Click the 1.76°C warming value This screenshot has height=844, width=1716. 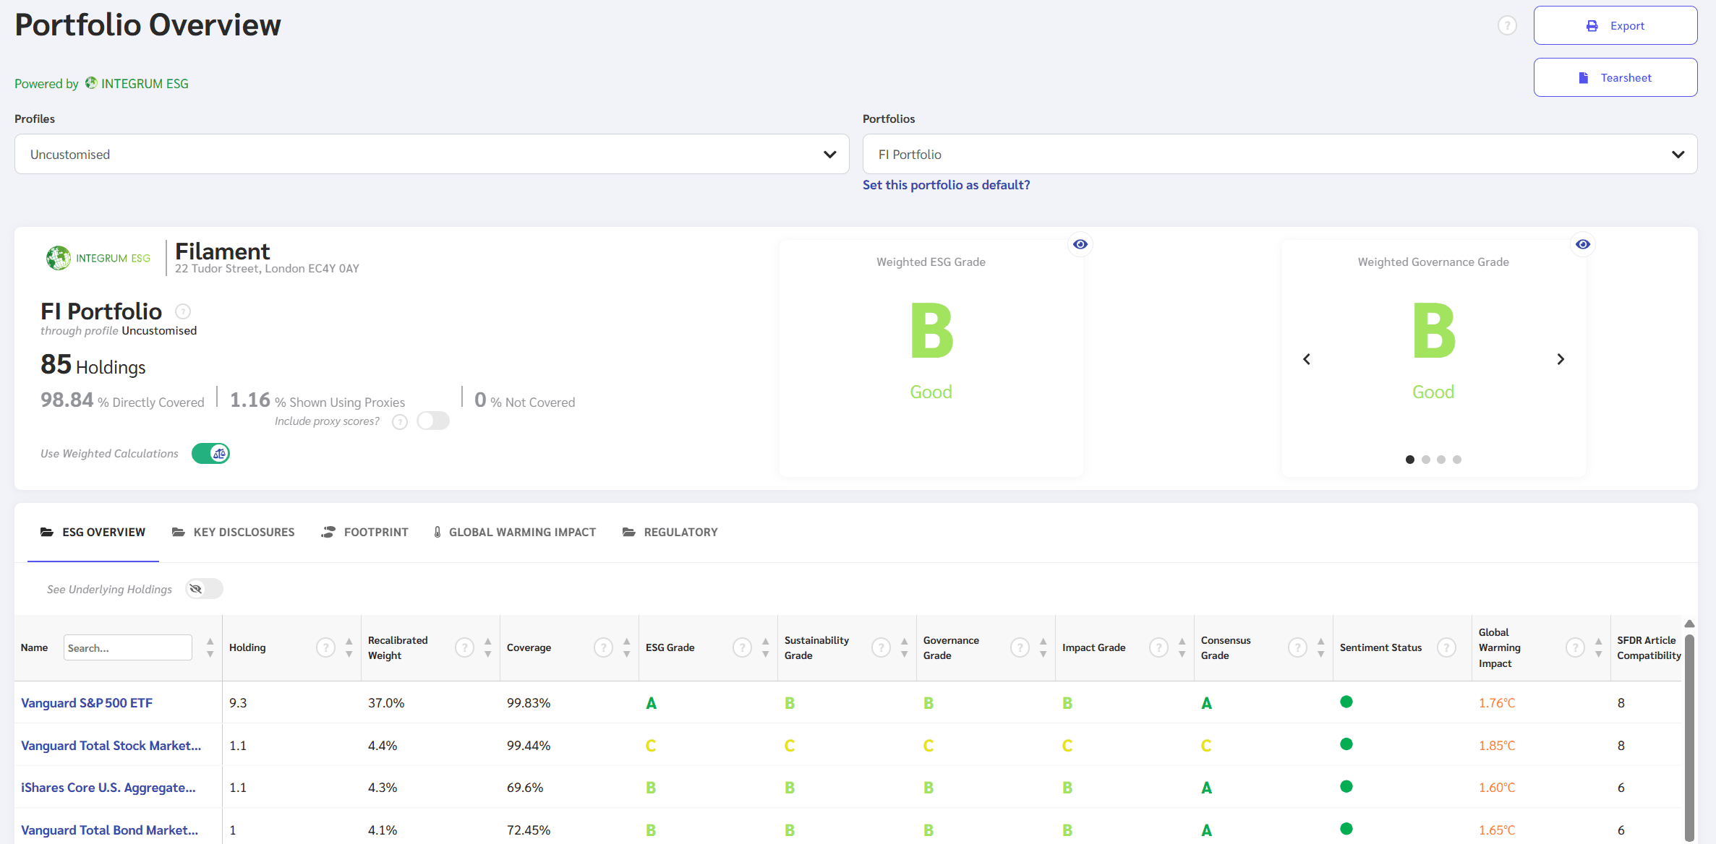pos(1497,703)
